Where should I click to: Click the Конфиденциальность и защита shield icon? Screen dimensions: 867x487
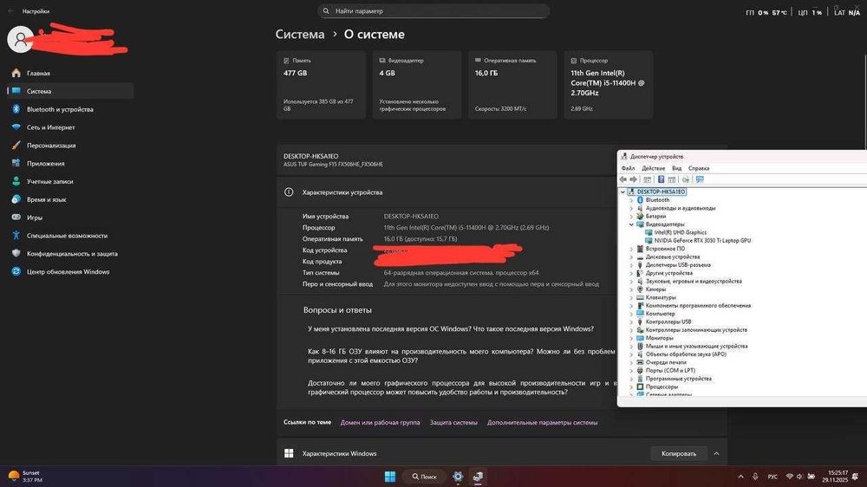(x=16, y=253)
